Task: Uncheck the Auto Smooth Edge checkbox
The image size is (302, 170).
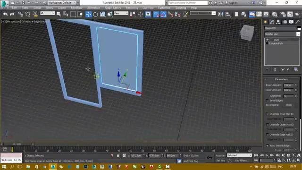Action: point(267,146)
